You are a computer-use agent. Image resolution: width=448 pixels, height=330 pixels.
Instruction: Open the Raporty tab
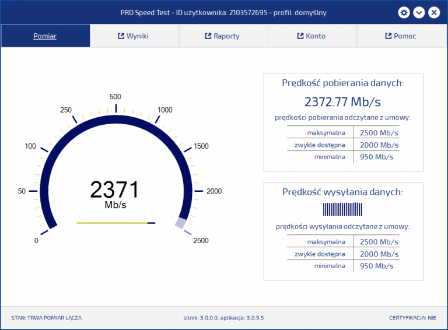pyautogui.click(x=223, y=36)
